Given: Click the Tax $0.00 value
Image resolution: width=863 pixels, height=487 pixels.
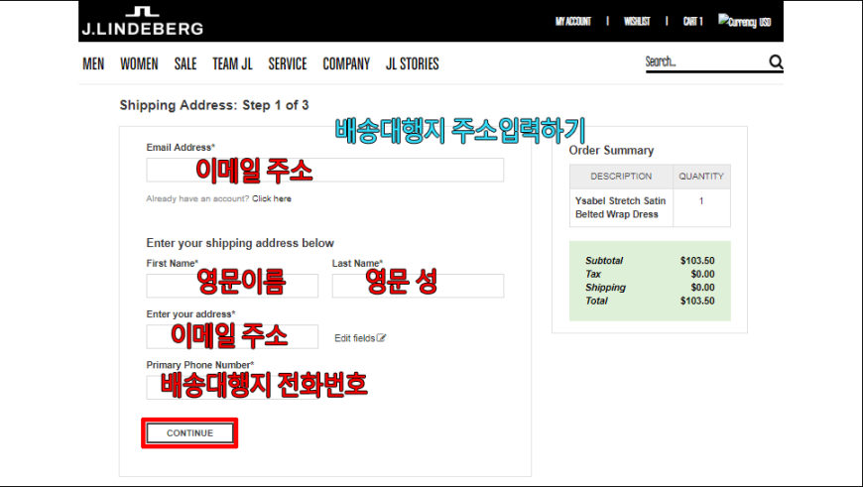Looking at the screenshot, I should click(x=703, y=274).
